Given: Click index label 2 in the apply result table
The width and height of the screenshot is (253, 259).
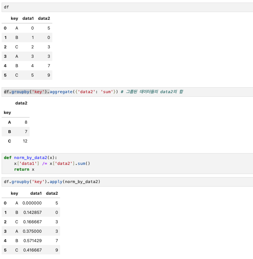Looking at the screenshot, I should coord(5,222).
